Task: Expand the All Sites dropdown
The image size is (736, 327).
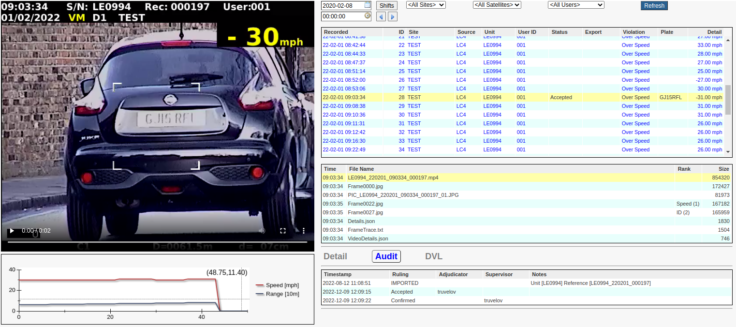Action: (x=426, y=5)
